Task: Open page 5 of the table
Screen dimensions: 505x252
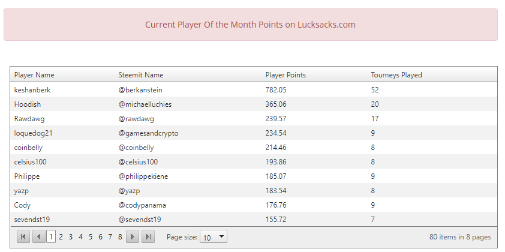Action: click(x=91, y=237)
